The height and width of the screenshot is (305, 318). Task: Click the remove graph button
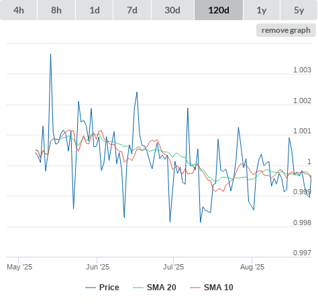click(286, 30)
